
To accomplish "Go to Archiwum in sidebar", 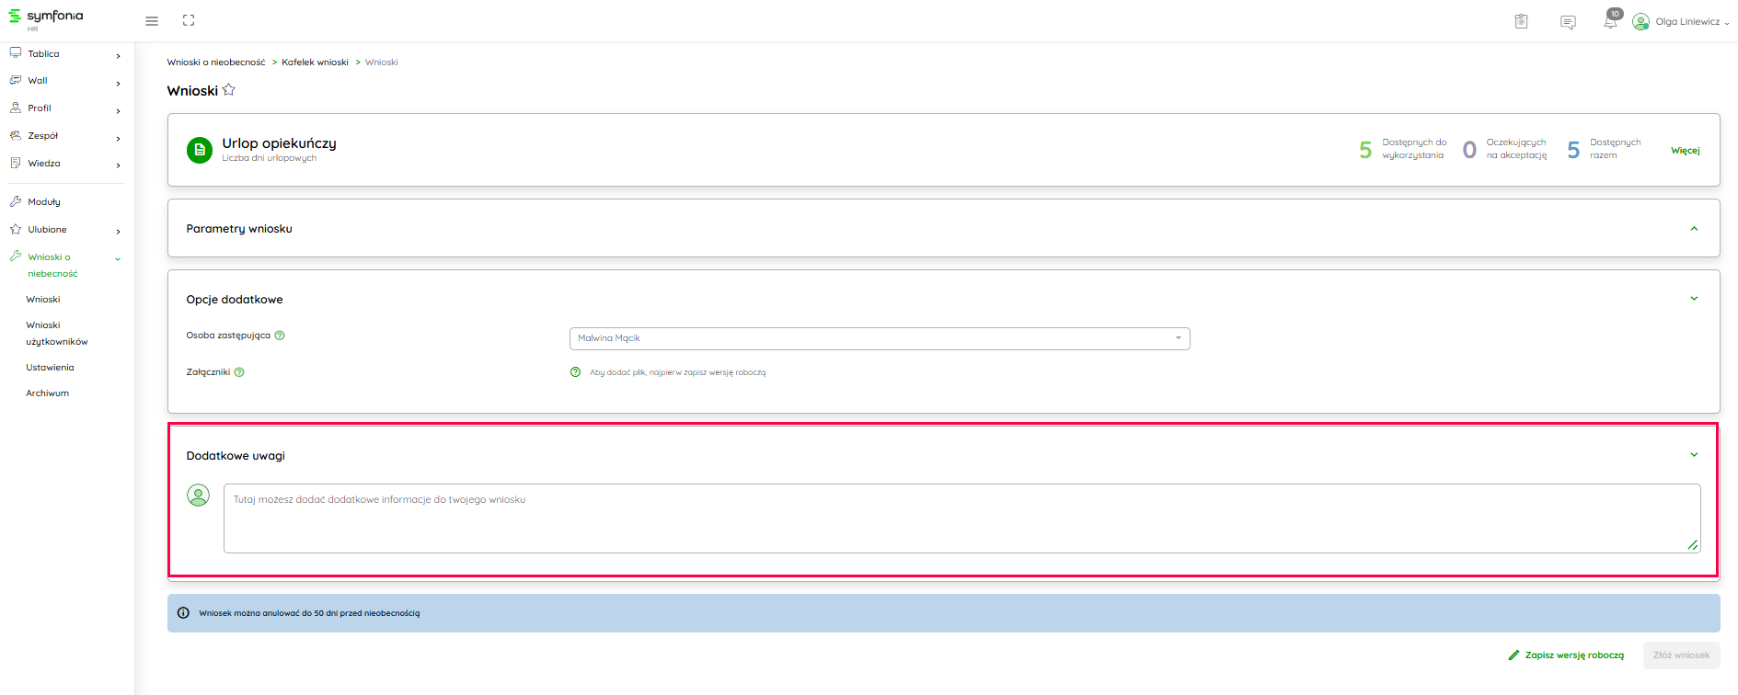I will (48, 393).
